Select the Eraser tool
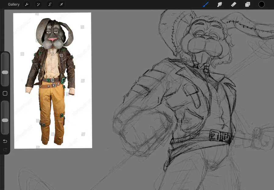 point(234,4)
